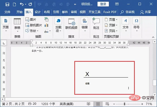
Task: Open the 符号 symbols dropdown
Action: click(x=136, y=25)
